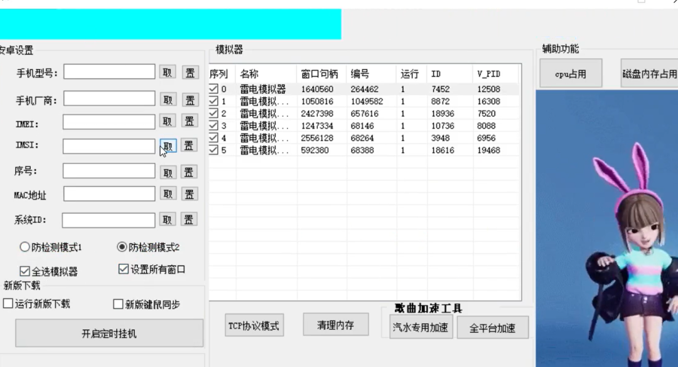Viewport: 678px width, 367px height.
Task: Click cpu占用 button
Action: [x=571, y=74]
